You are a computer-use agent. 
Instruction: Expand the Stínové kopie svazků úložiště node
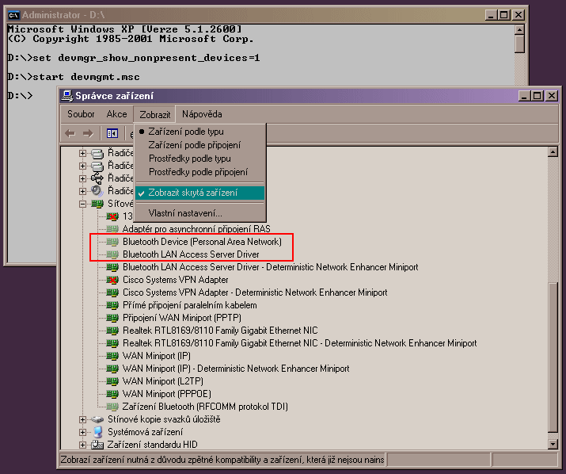[82, 419]
